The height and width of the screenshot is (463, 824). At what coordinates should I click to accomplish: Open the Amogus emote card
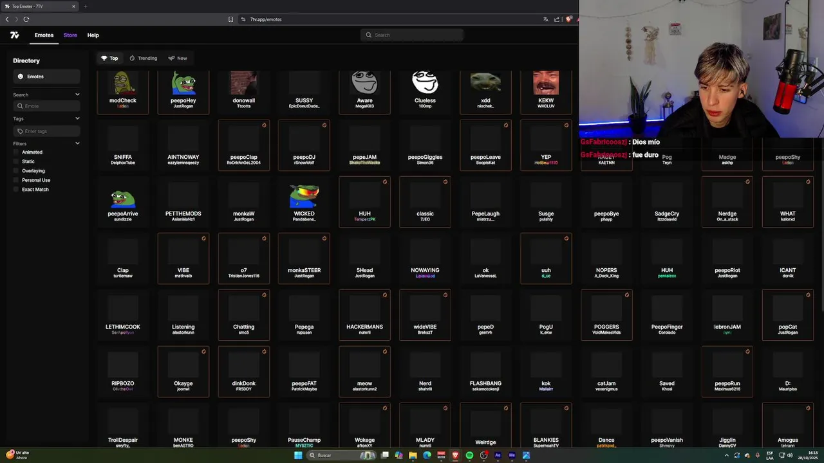click(788, 426)
